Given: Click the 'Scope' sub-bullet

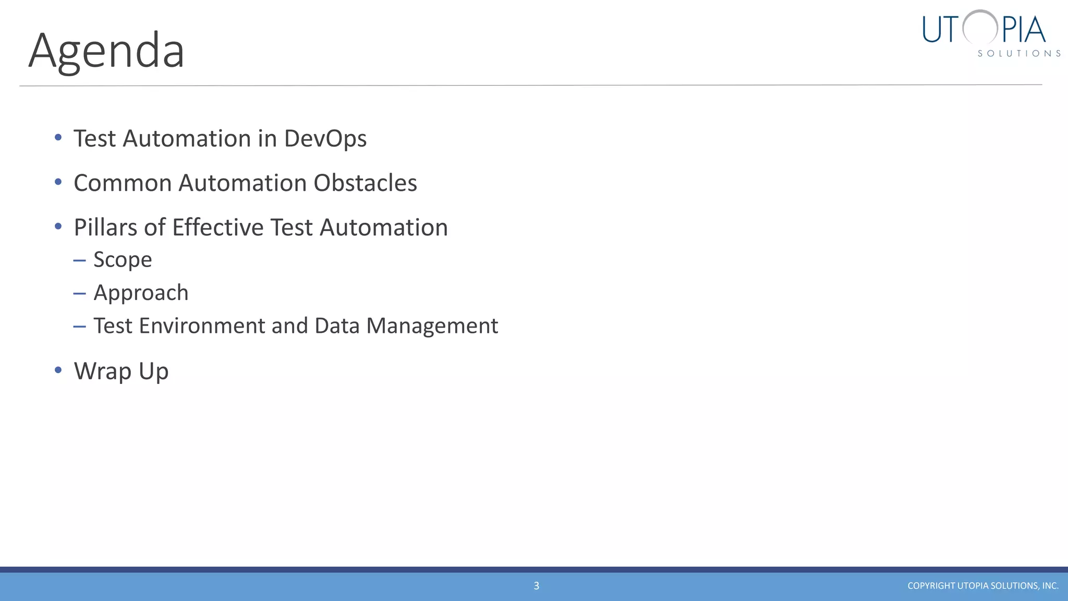Looking at the screenshot, I should pos(123,260).
